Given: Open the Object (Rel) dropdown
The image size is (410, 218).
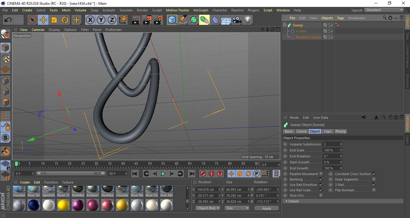Looking at the screenshot, I should [208, 208].
